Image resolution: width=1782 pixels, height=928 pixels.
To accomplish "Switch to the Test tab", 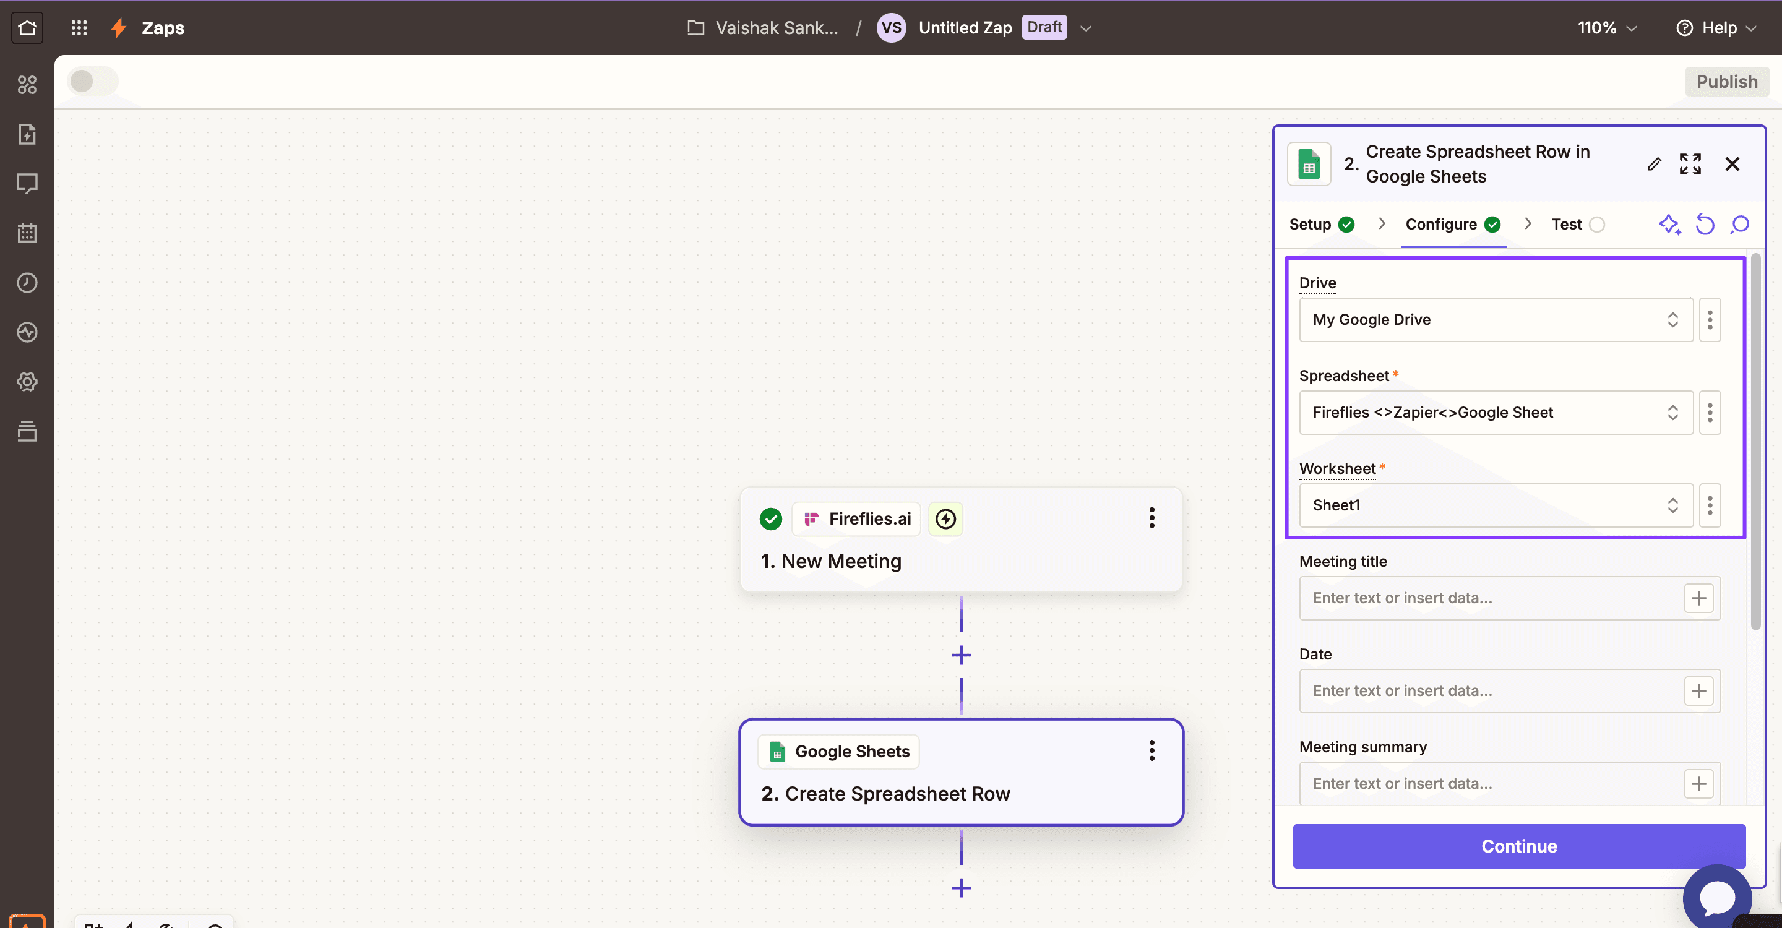I will click(1577, 224).
